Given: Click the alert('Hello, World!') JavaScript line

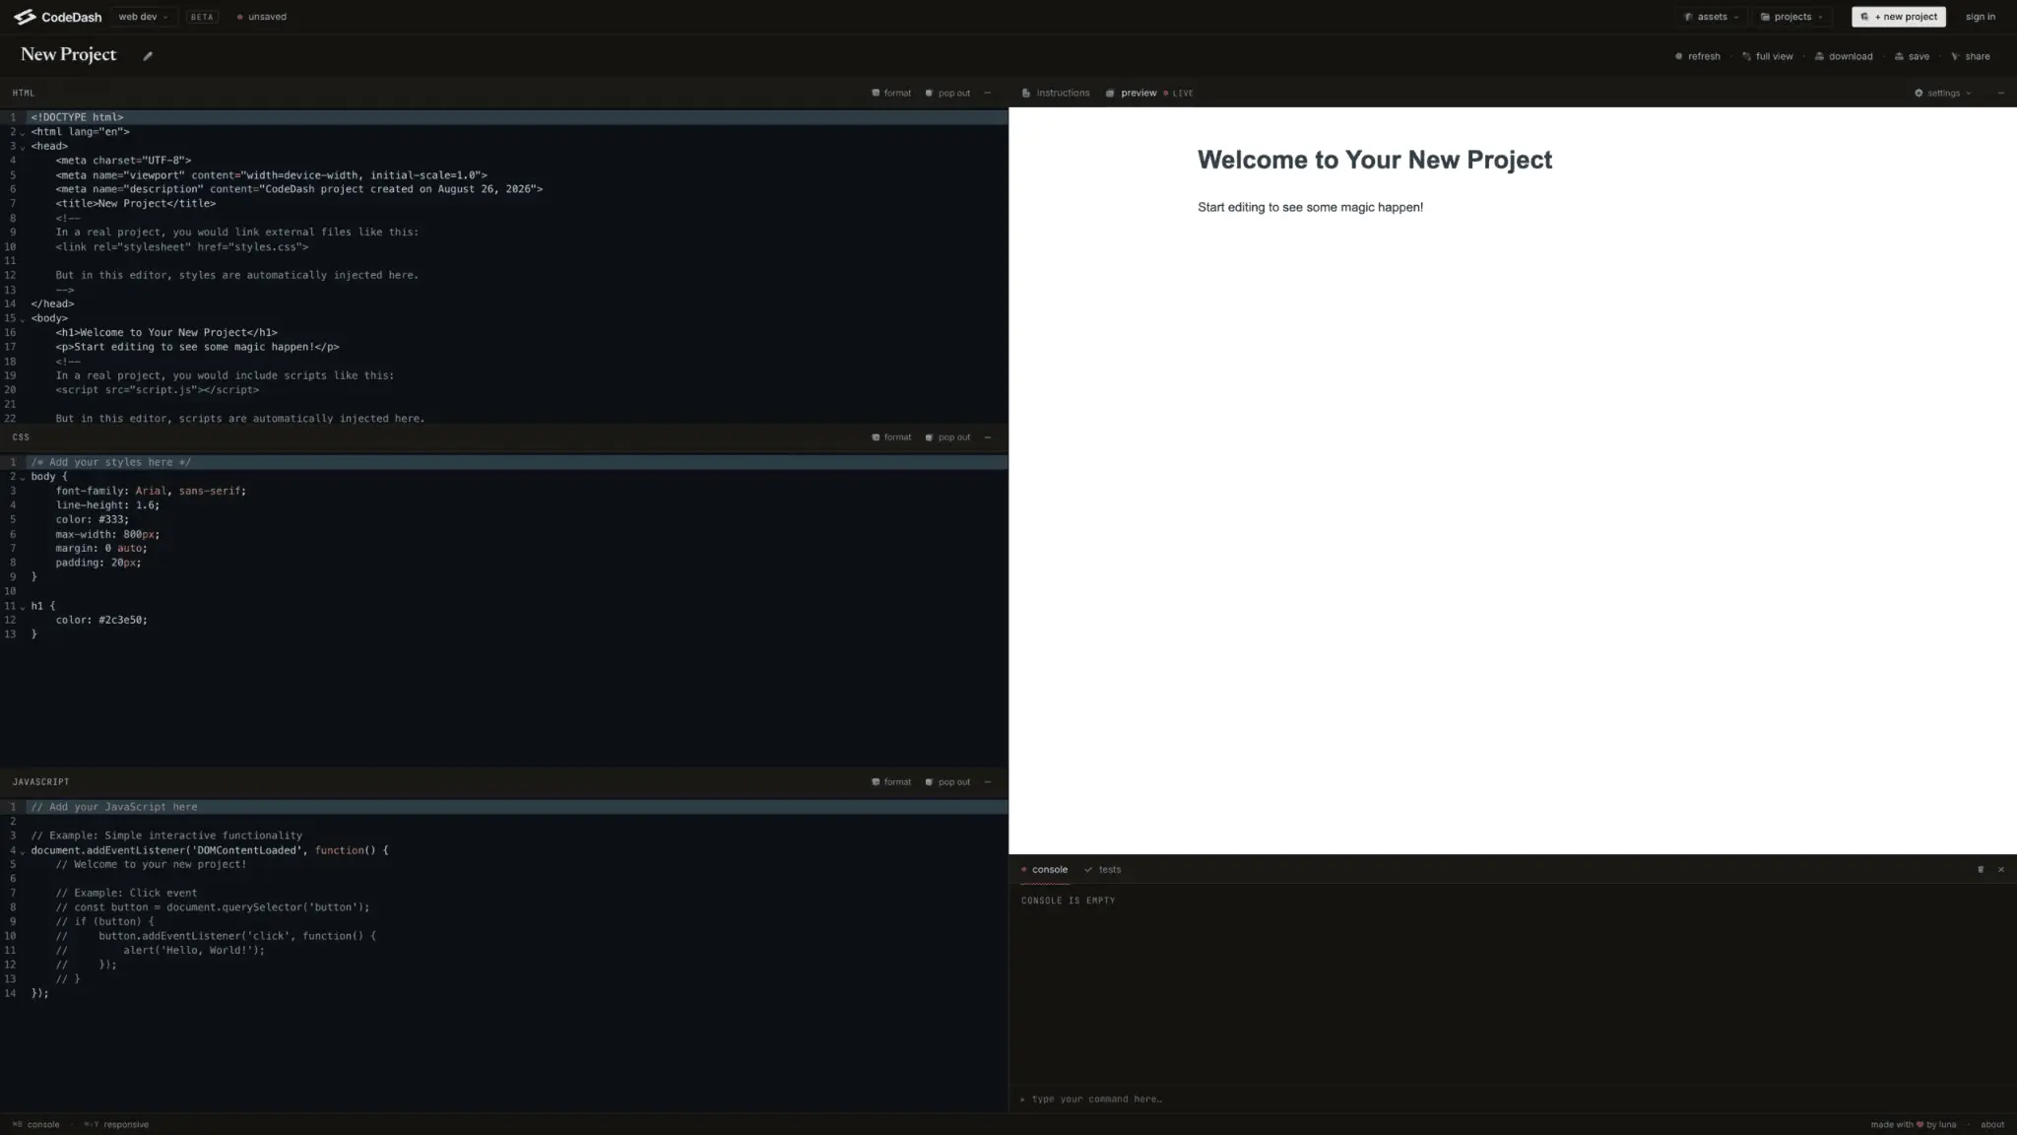Looking at the screenshot, I should [x=194, y=951].
